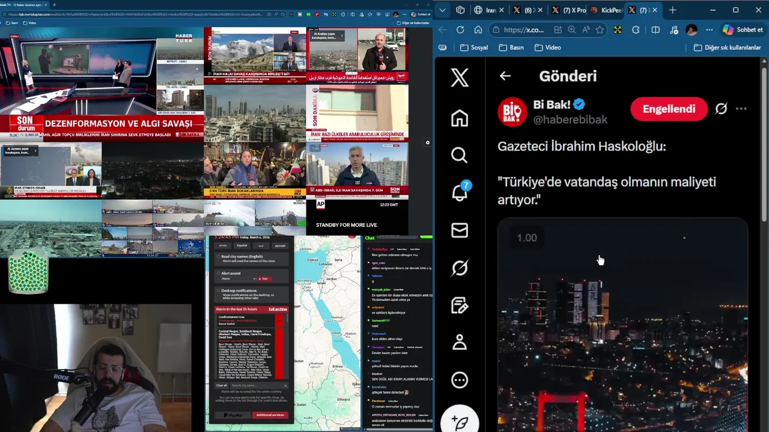Open the @haberebibak handle link
Screen dimensions: 769x432
coord(570,120)
